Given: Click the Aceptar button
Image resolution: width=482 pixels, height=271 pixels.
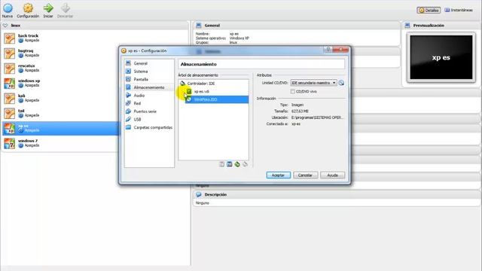Looking at the screenshot, I should (278, 175).
